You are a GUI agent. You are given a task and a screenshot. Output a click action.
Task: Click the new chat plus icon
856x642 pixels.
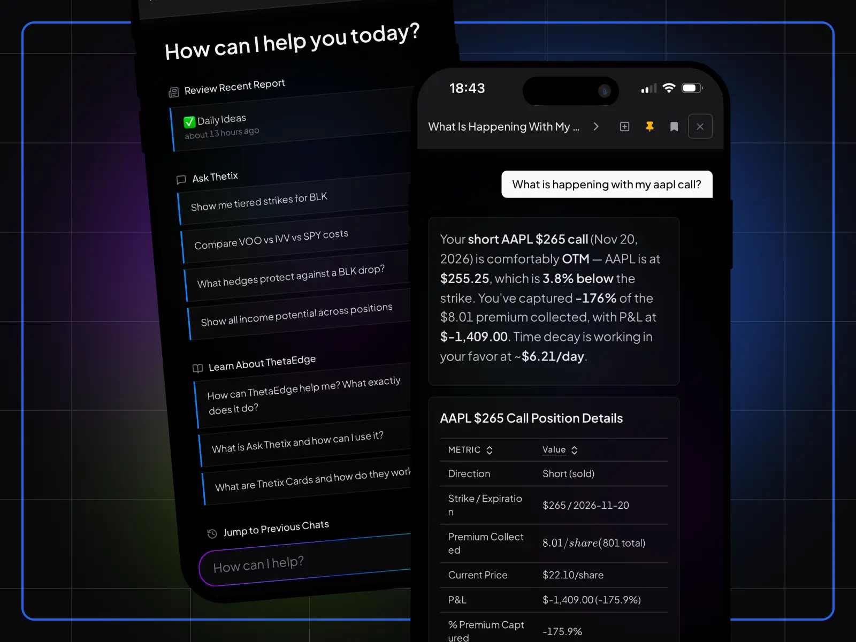pos(624,127)
